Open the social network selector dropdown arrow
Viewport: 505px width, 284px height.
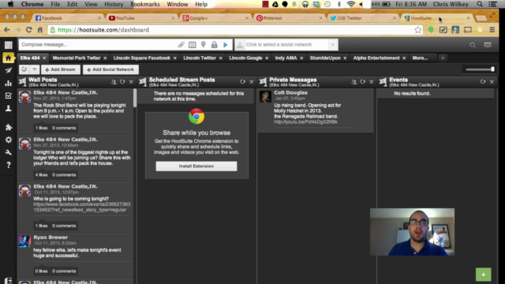(x=333, y=45)
